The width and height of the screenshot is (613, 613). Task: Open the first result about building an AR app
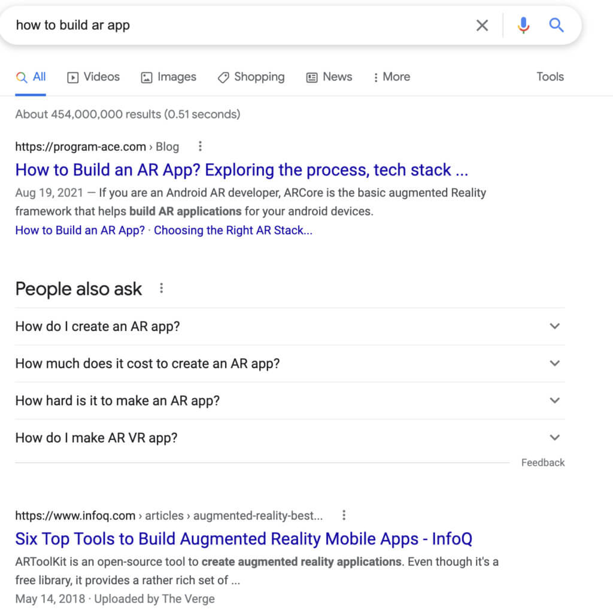(242, 170)
